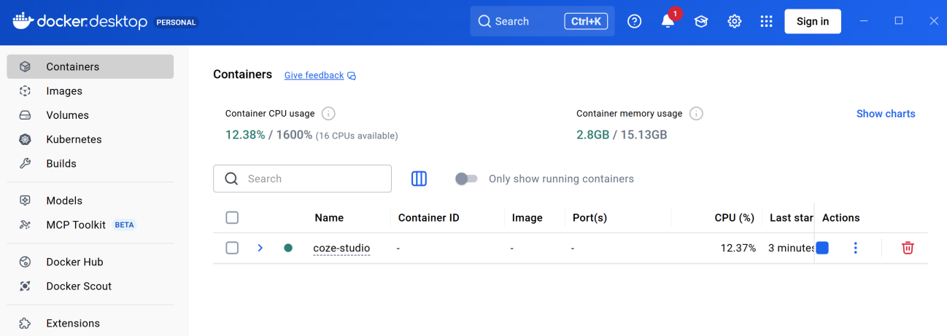947x336 pixels.
Task: Click the MCP Toolkit icon in sidebar
Action: pos(25,224)
